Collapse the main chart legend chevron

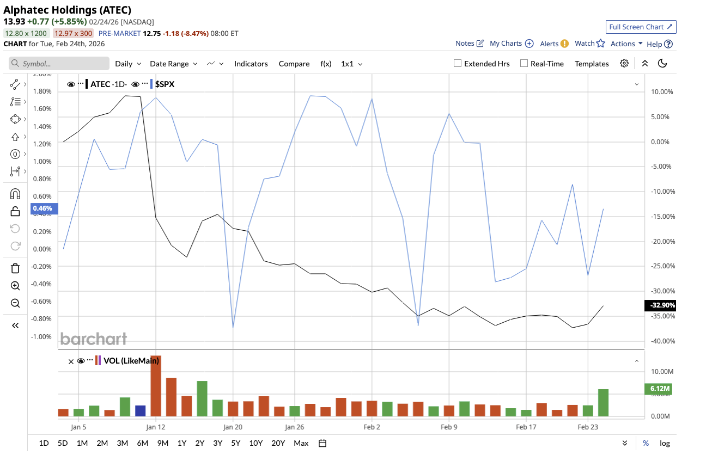pos(636,84)
